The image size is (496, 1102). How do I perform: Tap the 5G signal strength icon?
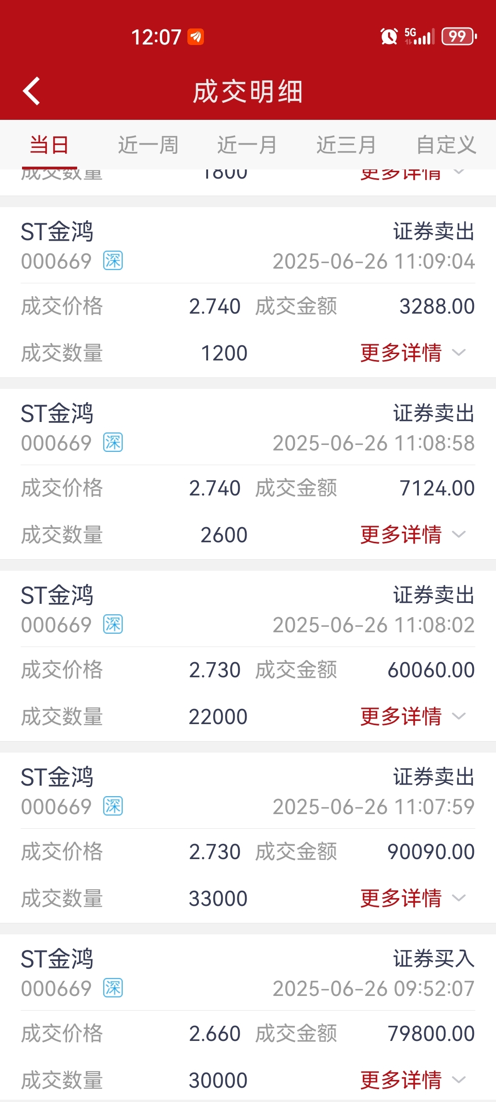click(x=419, y=36)
